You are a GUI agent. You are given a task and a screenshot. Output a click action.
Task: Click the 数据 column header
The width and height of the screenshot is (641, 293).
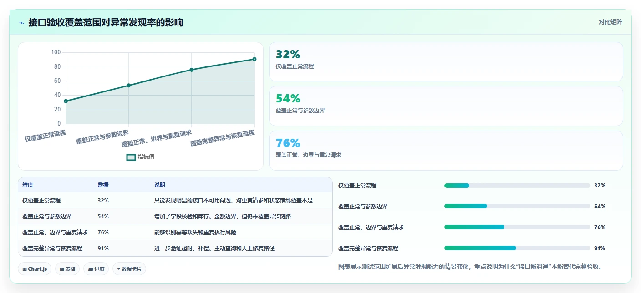coord(103,185)
